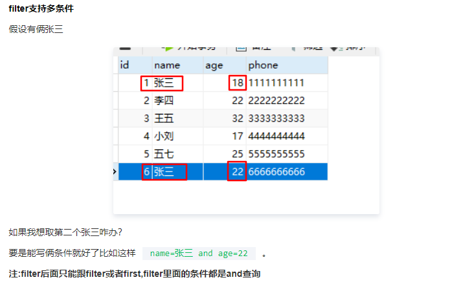Click id cell 6 in highlighted row
The image size is (474, 282).
[135, 172]
